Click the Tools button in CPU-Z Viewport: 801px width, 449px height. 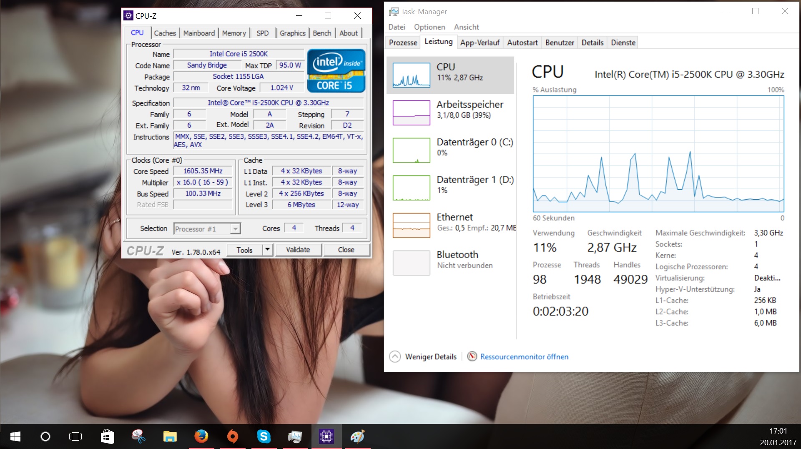click(245, 250)
